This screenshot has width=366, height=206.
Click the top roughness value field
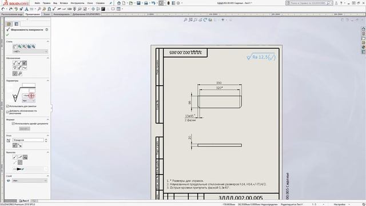point(29,85)
